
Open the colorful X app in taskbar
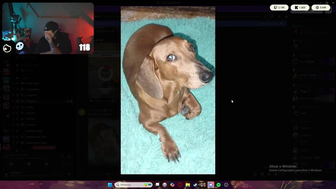point(203,185)
